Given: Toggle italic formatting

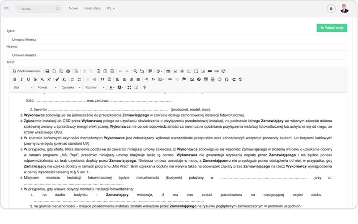Looking at the screenshot, I should pos(21,79).
